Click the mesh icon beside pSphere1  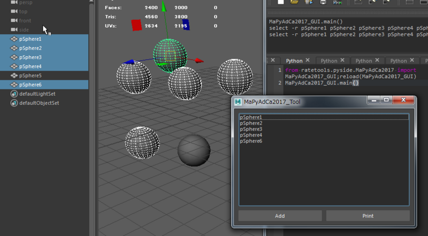click(14, 39)
